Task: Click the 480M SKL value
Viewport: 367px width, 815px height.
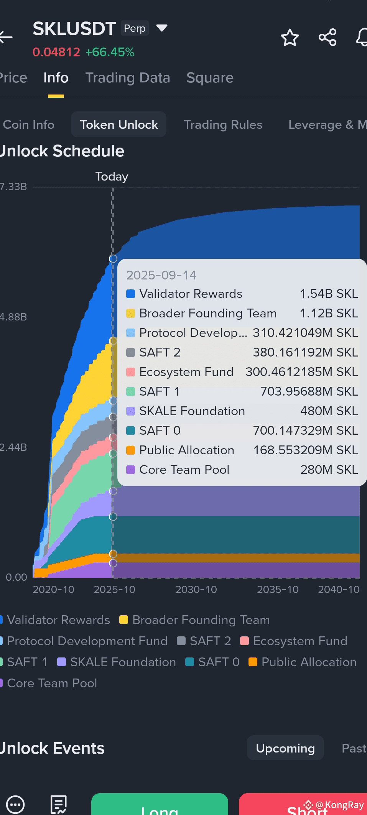Action: click(x=329, y=411)
